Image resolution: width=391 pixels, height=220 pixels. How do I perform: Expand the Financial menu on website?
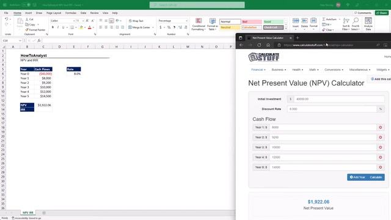258,70
